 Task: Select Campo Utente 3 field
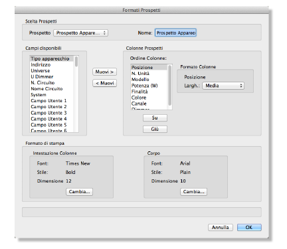point(52,113)
